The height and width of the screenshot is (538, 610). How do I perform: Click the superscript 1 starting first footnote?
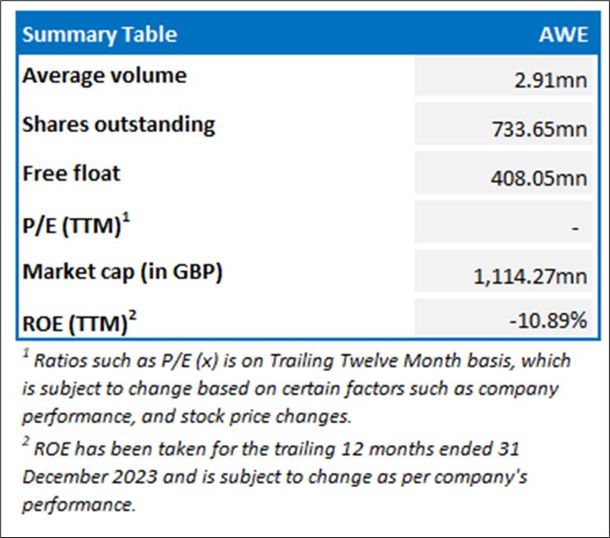[x=25, y=355]
